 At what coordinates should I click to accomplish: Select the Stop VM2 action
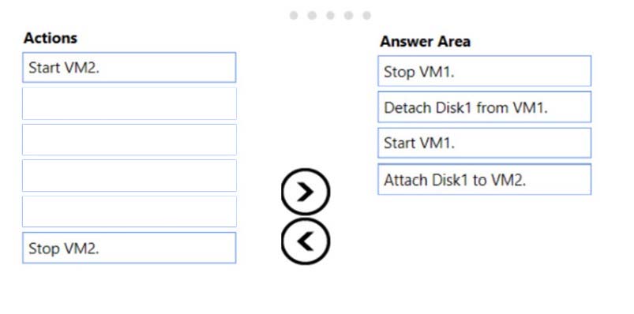click(x=129, y=248)
